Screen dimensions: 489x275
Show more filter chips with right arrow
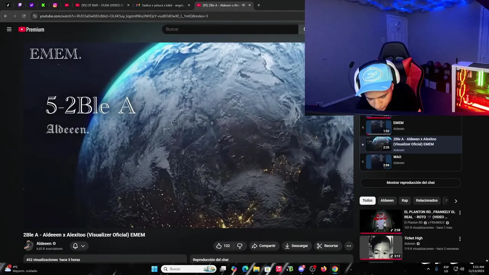456,201
